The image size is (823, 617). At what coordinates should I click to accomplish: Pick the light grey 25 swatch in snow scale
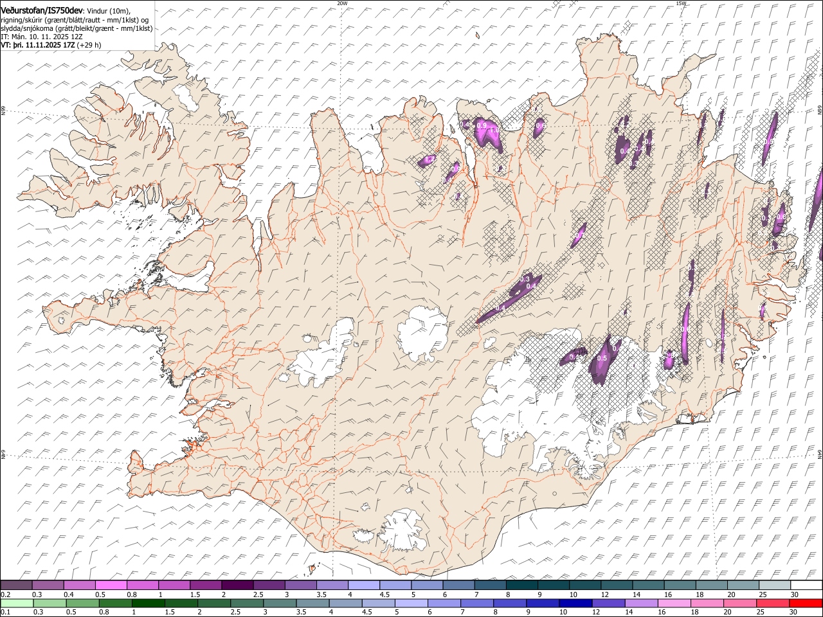click(x=775, y=586)
